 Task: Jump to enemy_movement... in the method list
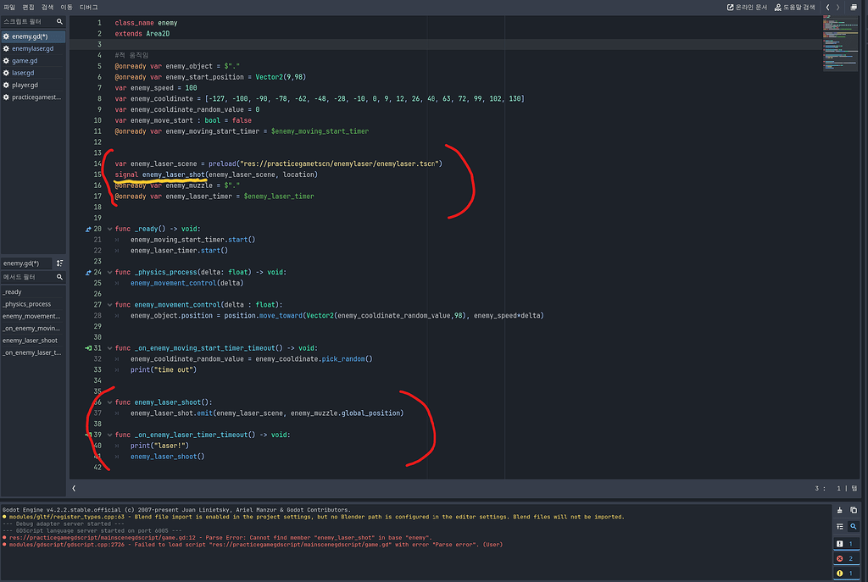coord(33,317)
